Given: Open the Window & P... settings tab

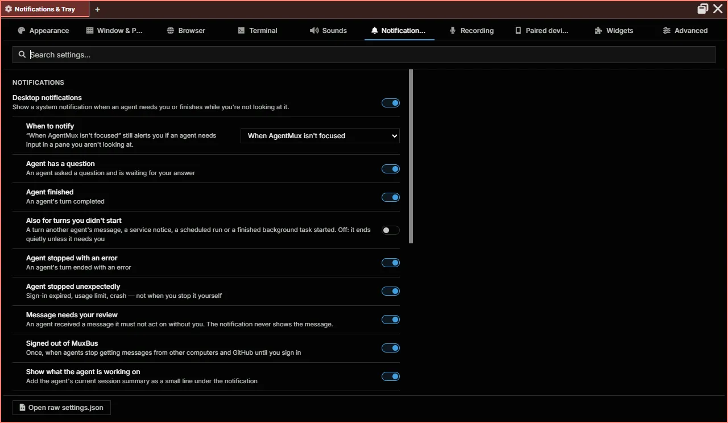Looking at the screenshot, I should tap(114, 31).
